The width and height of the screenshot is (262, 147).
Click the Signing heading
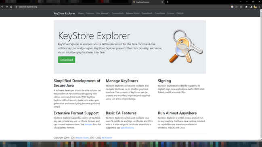(164, 81)
